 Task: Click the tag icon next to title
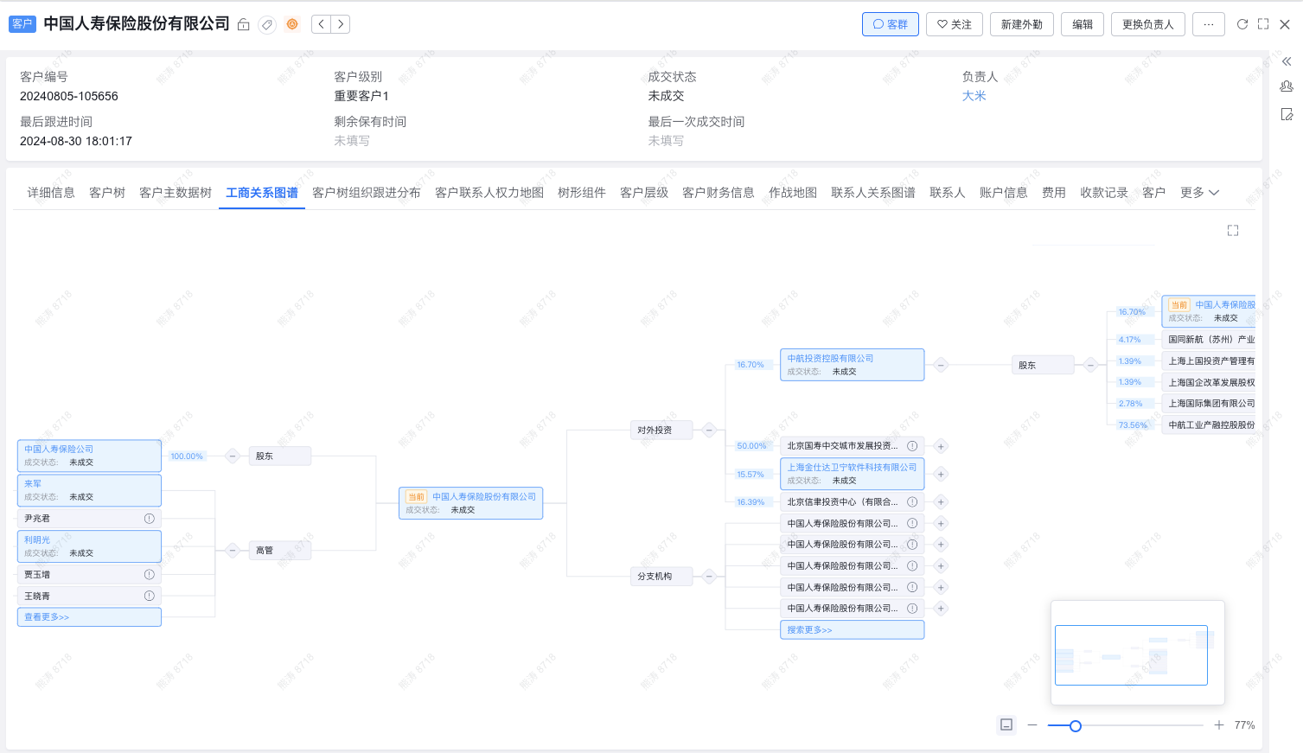pyautogui.click(x=268, y=25)
